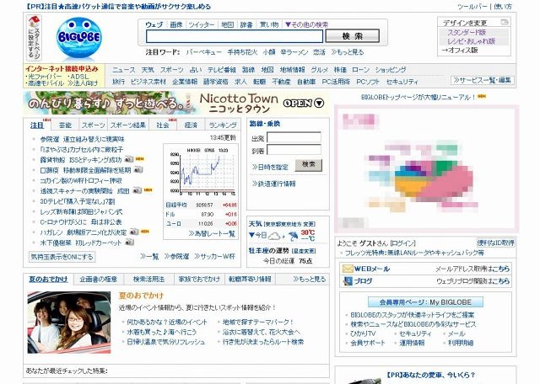Click the design change panel corner icon

coord(505,23)
